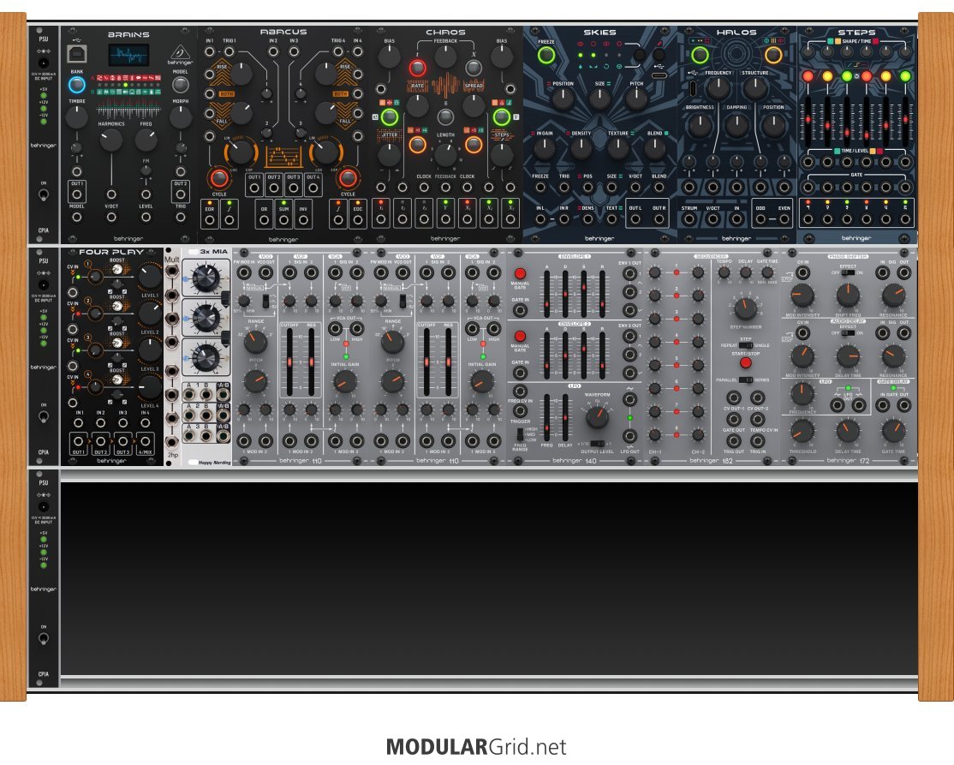Image resolution: width=954 pixels, height=765 pixels.
Task: Select the LFO WAVEFORM knob on the 140
Action: pyautogui.click(x=597, y=417)
